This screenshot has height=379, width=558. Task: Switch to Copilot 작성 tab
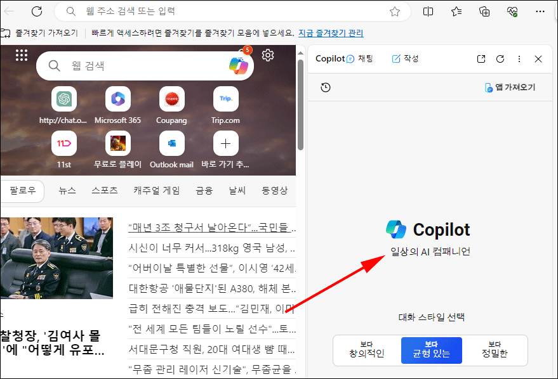tap(406, 58)
